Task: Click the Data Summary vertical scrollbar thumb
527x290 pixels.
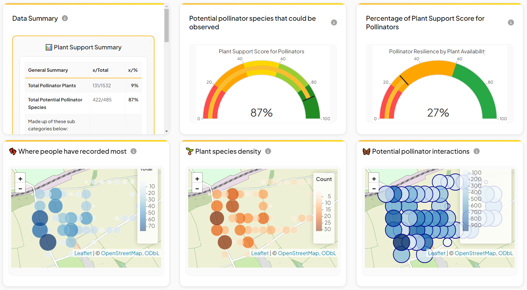Action: (x=167, y=26)
